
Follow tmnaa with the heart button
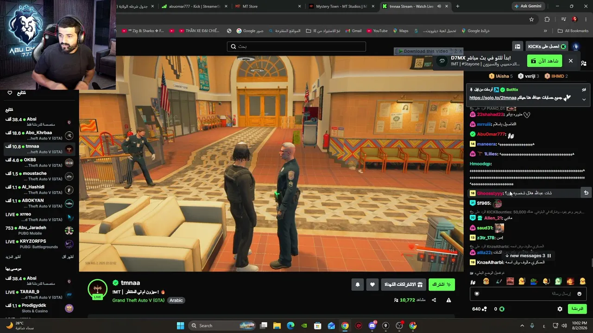coord(372,285)
